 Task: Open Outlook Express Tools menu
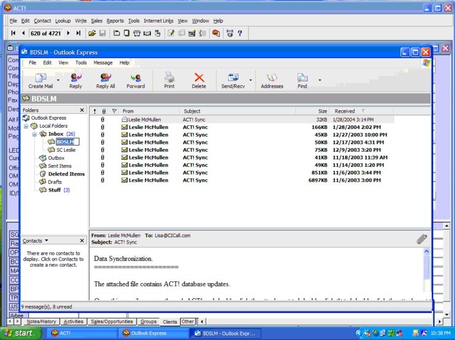pyautogui.click(x=81, y=63)
